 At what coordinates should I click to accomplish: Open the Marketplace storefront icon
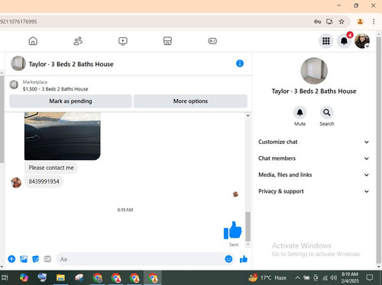coord(167,41)
